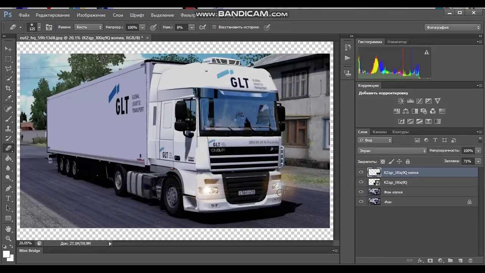Select the Brush tool in toolbox
Viewport: 485px width, 273px height.
8,119
